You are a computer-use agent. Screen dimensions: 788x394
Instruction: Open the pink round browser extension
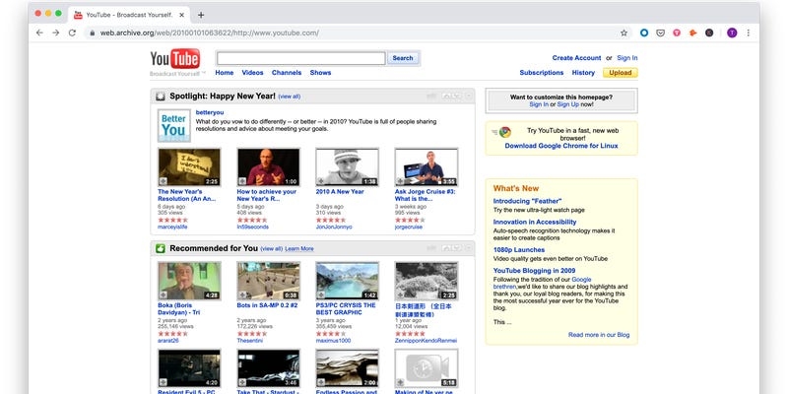point(677,33)
